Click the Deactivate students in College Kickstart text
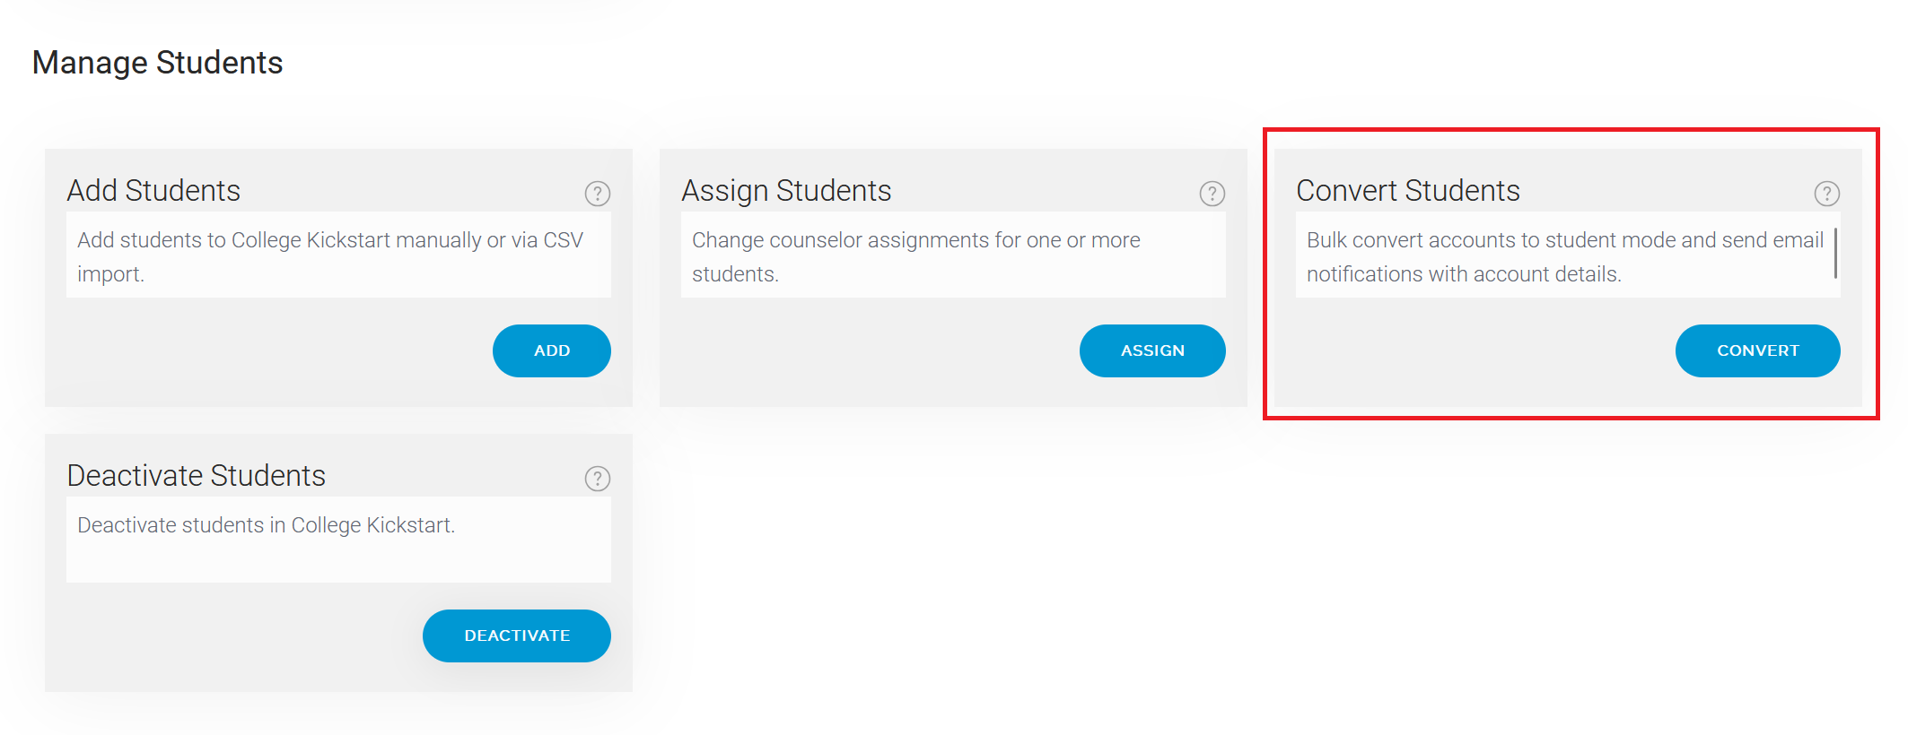 (x=267, y=525)
